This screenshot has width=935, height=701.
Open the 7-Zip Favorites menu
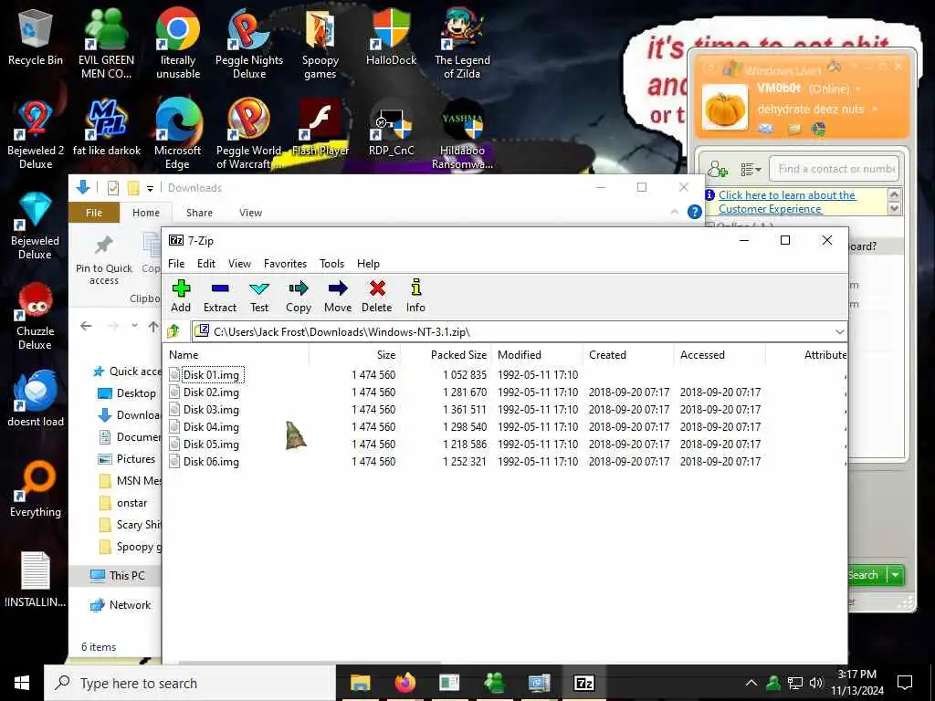285,264
